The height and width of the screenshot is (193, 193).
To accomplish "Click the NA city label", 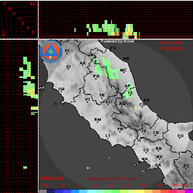I will coord(145,159).
